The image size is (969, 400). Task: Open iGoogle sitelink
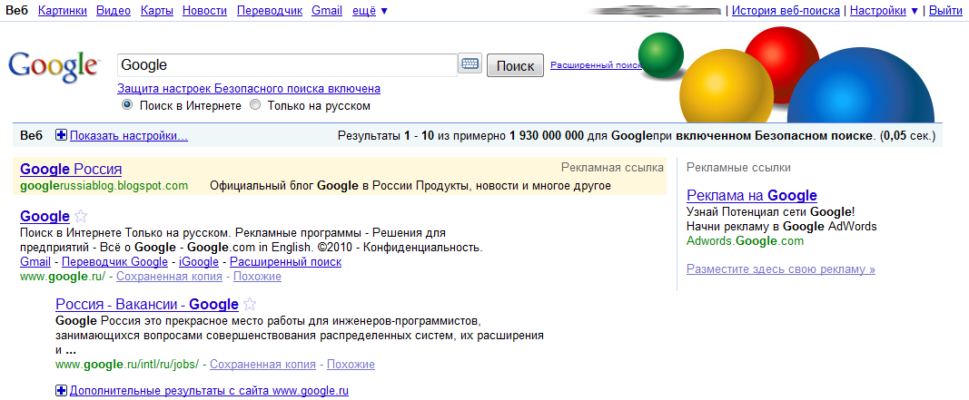coord(198,262)
